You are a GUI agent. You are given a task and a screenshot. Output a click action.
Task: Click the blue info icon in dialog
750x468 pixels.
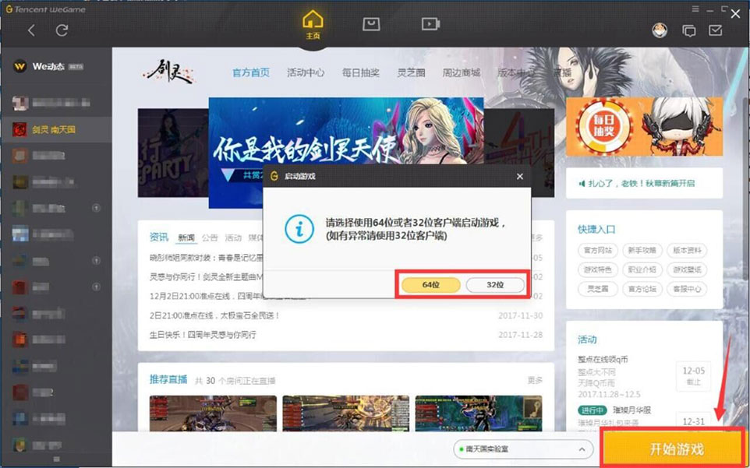pos(299,229)
